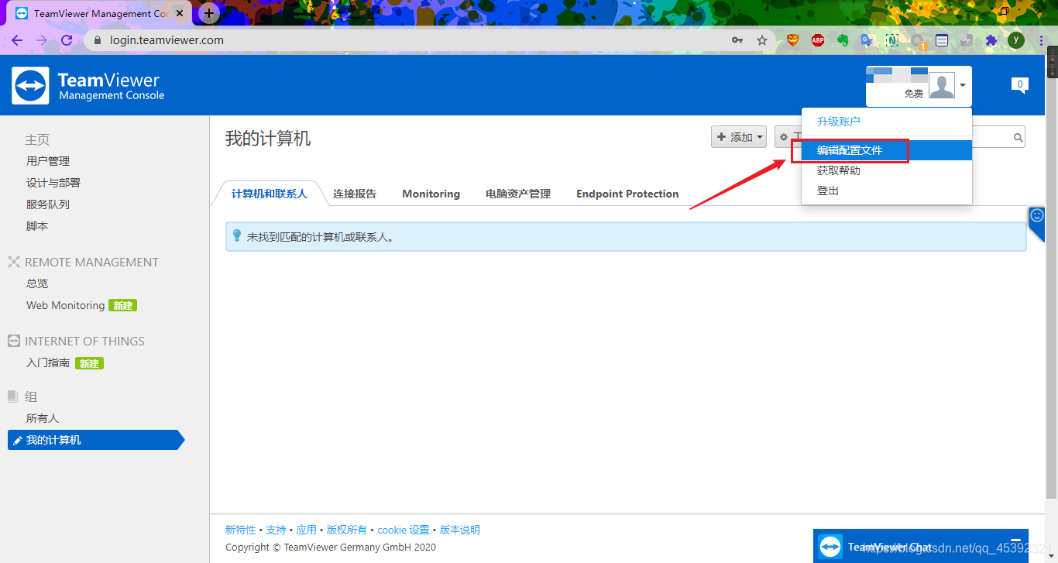
Task: Follow the 支持 footer link
Action: click(x=276, y=530)
